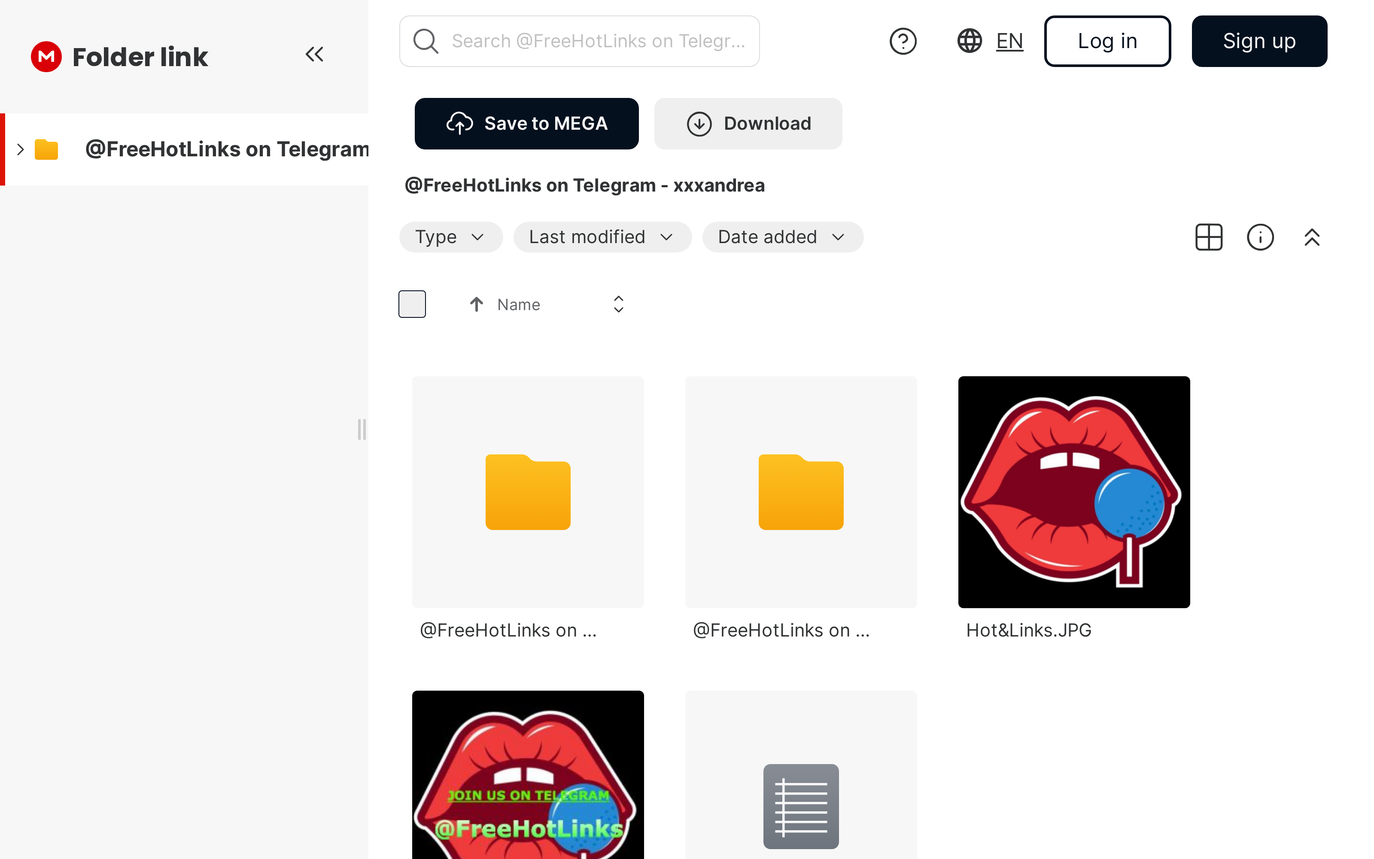
Task: Open the Join Us On Telegram image thumbnail
Action: (x=527, y=774)
